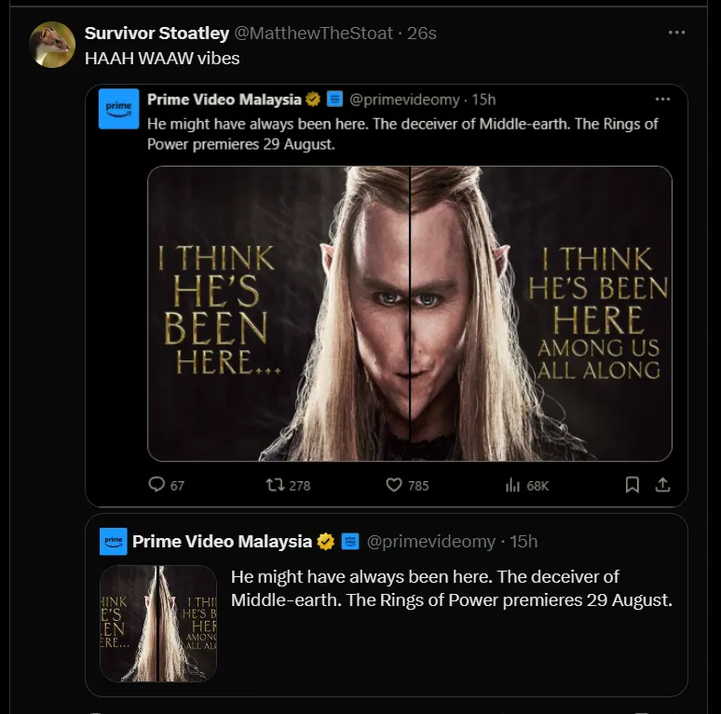The height and width of the screenshot is (714, 721).
Task: Click the gold verified badge in quoted tweet
Action: click(314, 100)
